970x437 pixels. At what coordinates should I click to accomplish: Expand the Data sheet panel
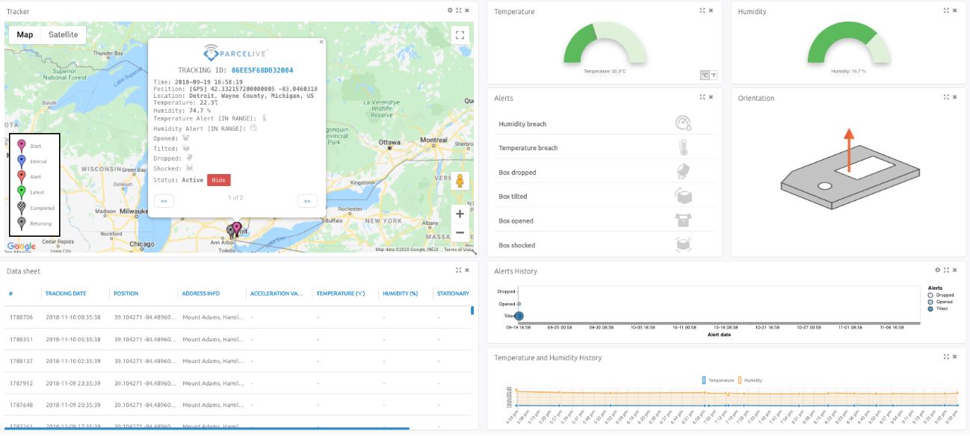[x=459, y=270]
